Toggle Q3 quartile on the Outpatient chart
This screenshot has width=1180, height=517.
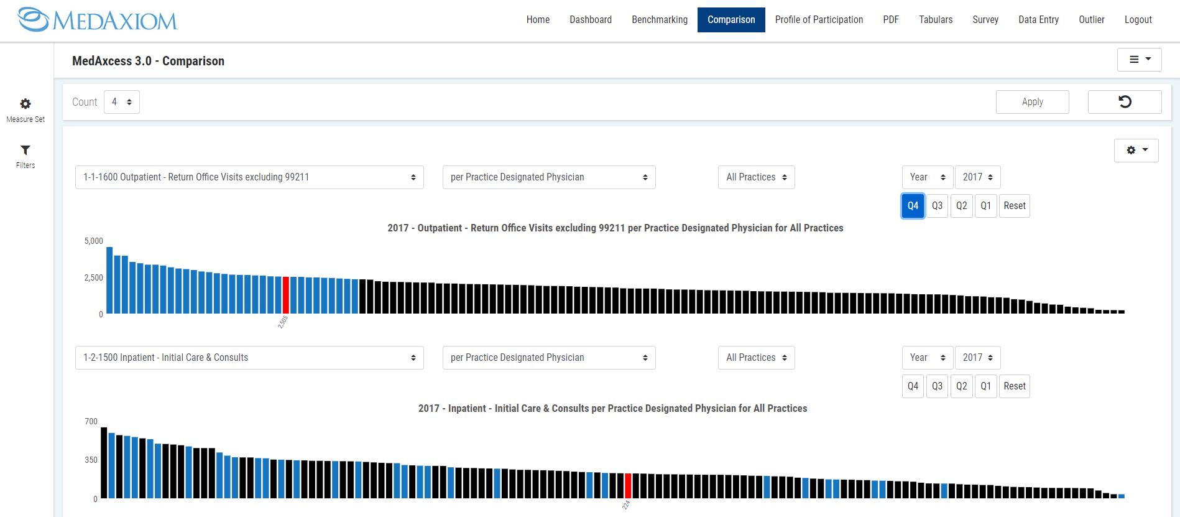tap(937, 206)
